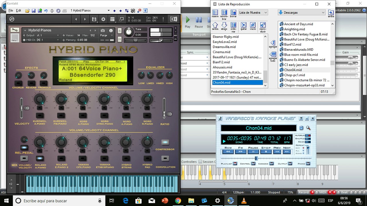Click the magnifier search icon in Karaoke Player

pos(308,128)
